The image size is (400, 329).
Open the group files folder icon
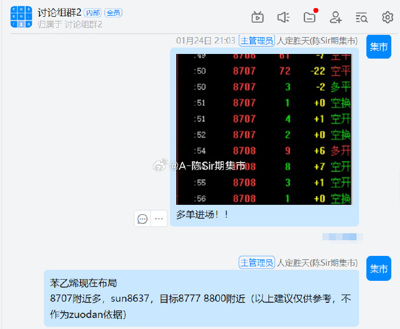(310, 17)
